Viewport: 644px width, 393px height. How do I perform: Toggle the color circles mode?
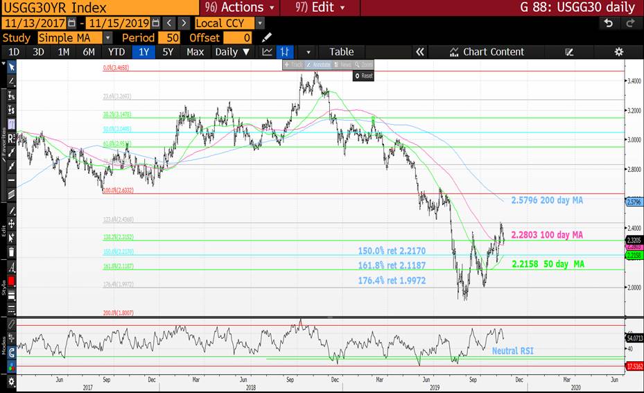coord(11,366)
